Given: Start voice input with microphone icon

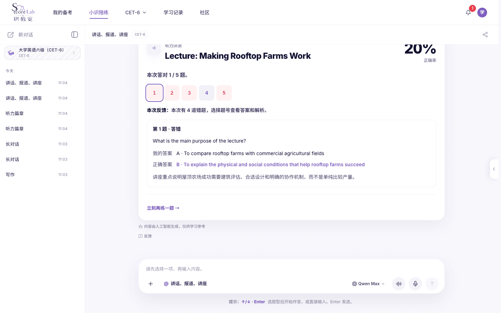Looking at the screenshot, I should click(415, 284).
